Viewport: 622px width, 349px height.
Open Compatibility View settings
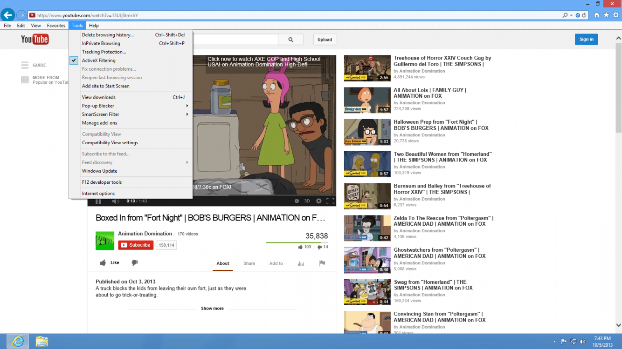(131, 143)
